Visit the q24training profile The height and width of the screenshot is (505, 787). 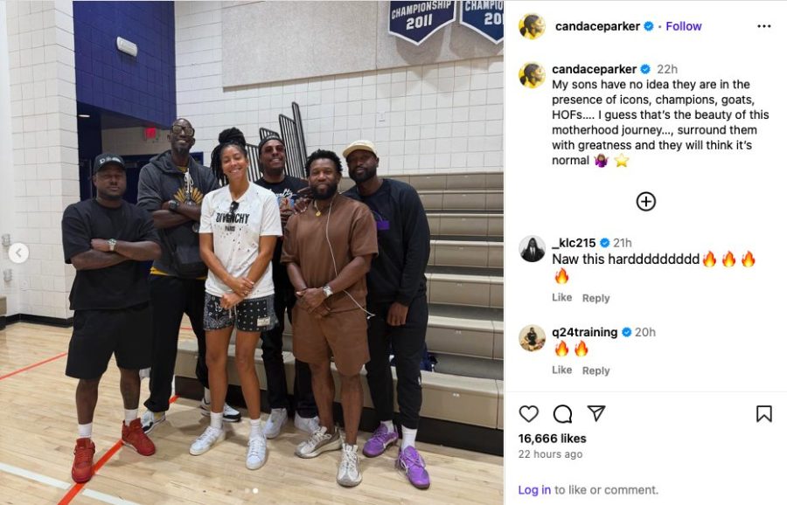[x=585, y=332]
